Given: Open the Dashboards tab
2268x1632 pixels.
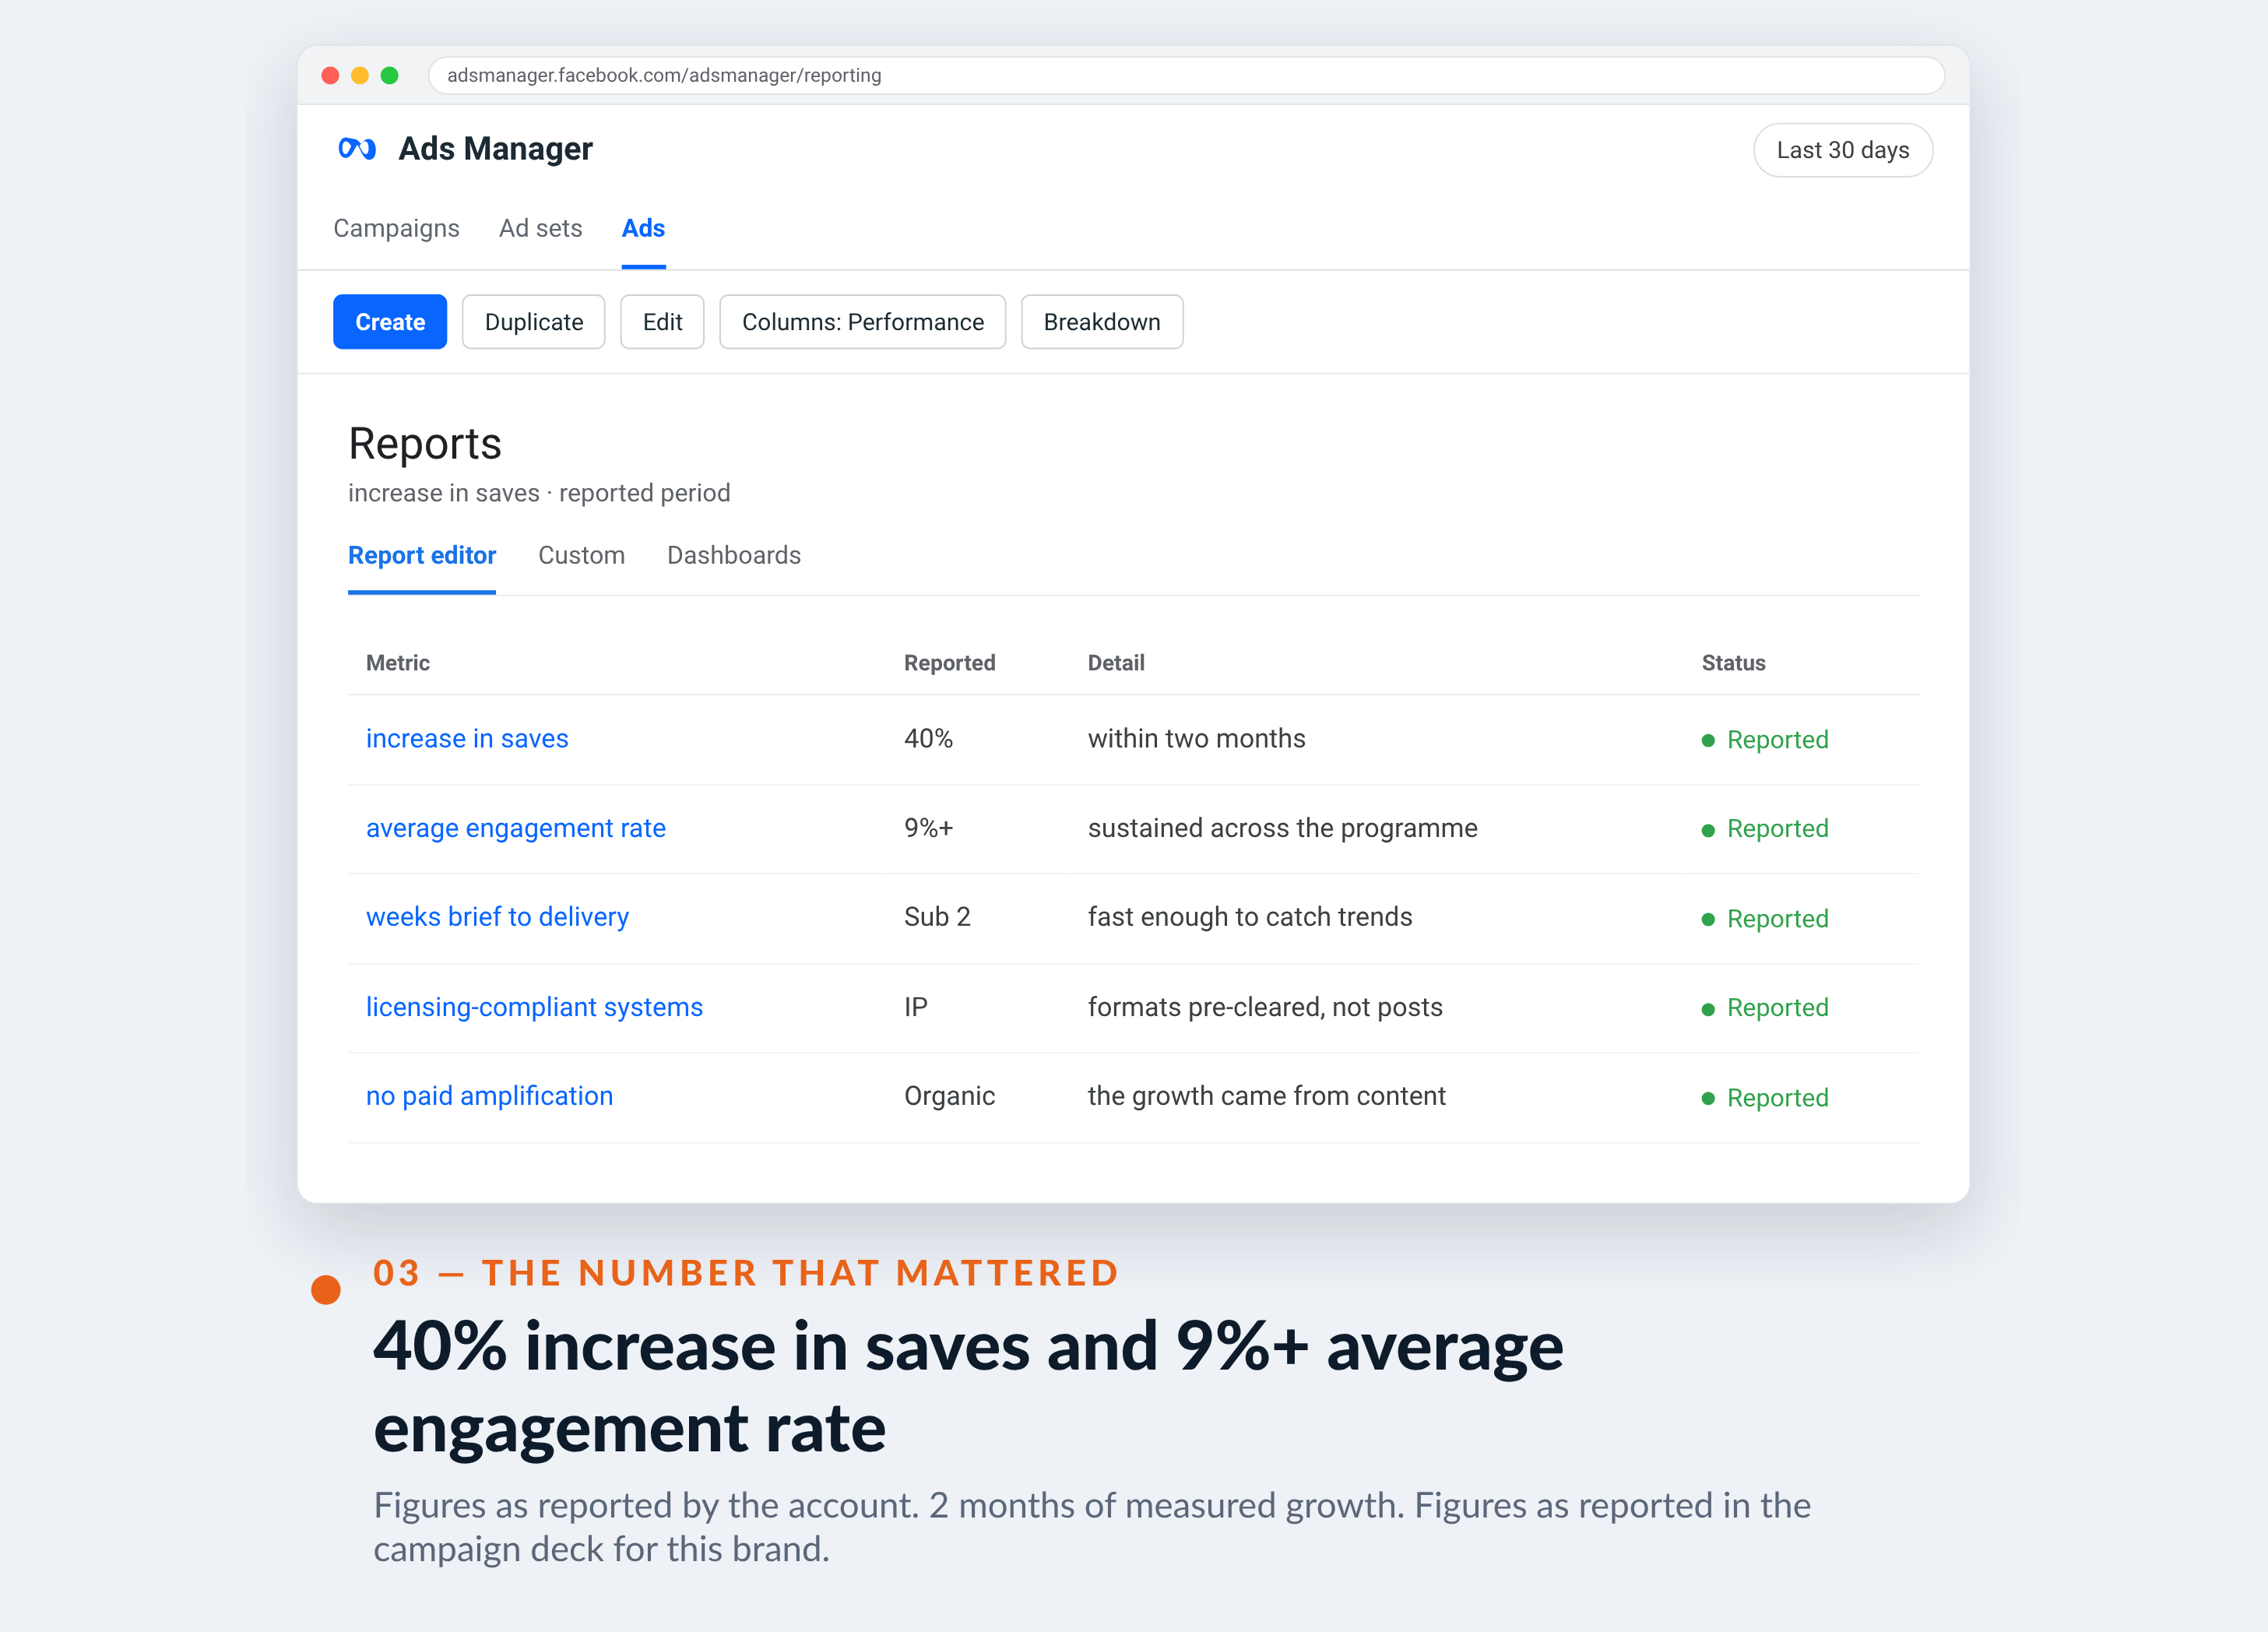Looking at the screenshot, I should [734, 555].
